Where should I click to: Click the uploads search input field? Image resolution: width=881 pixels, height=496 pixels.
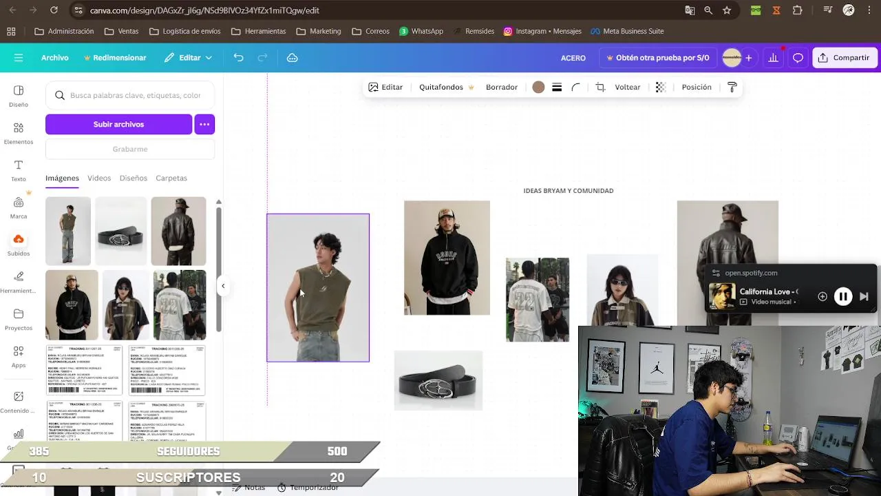(x=130, y=96)
